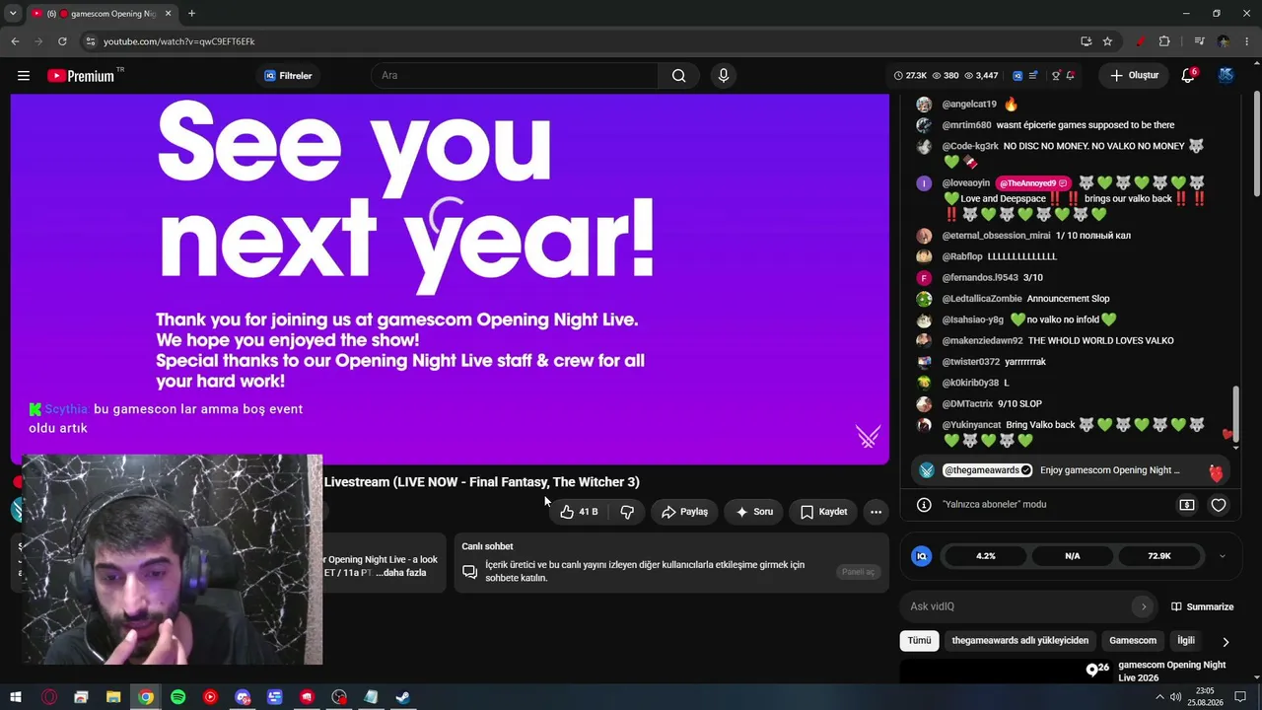The width and height of the screenshot is (1262, 710).
Task: Open the Chrome profile avatar
Action: (1224, 41)
